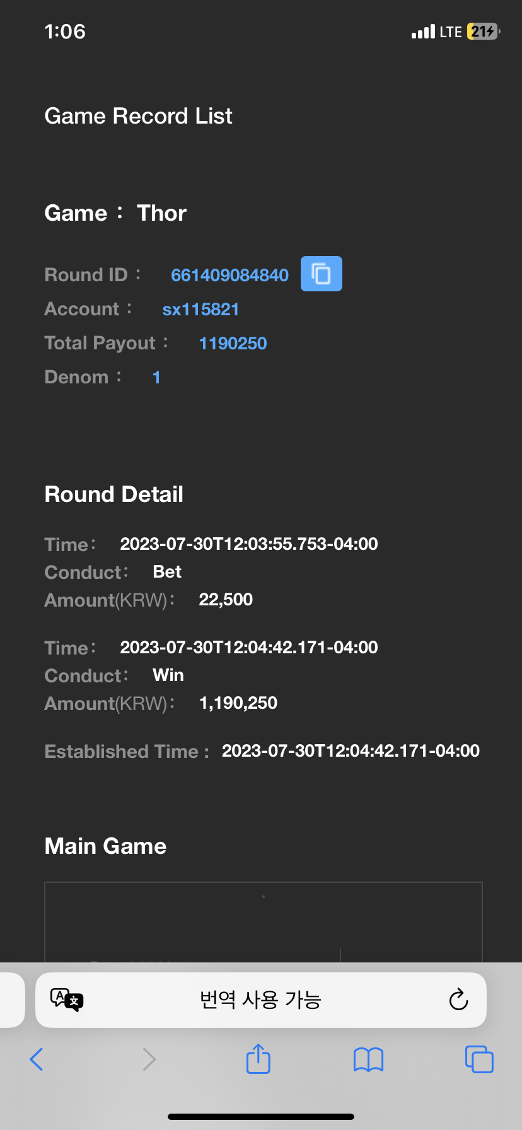Select the Round ID 661409084840

click(x=230, y=275)
